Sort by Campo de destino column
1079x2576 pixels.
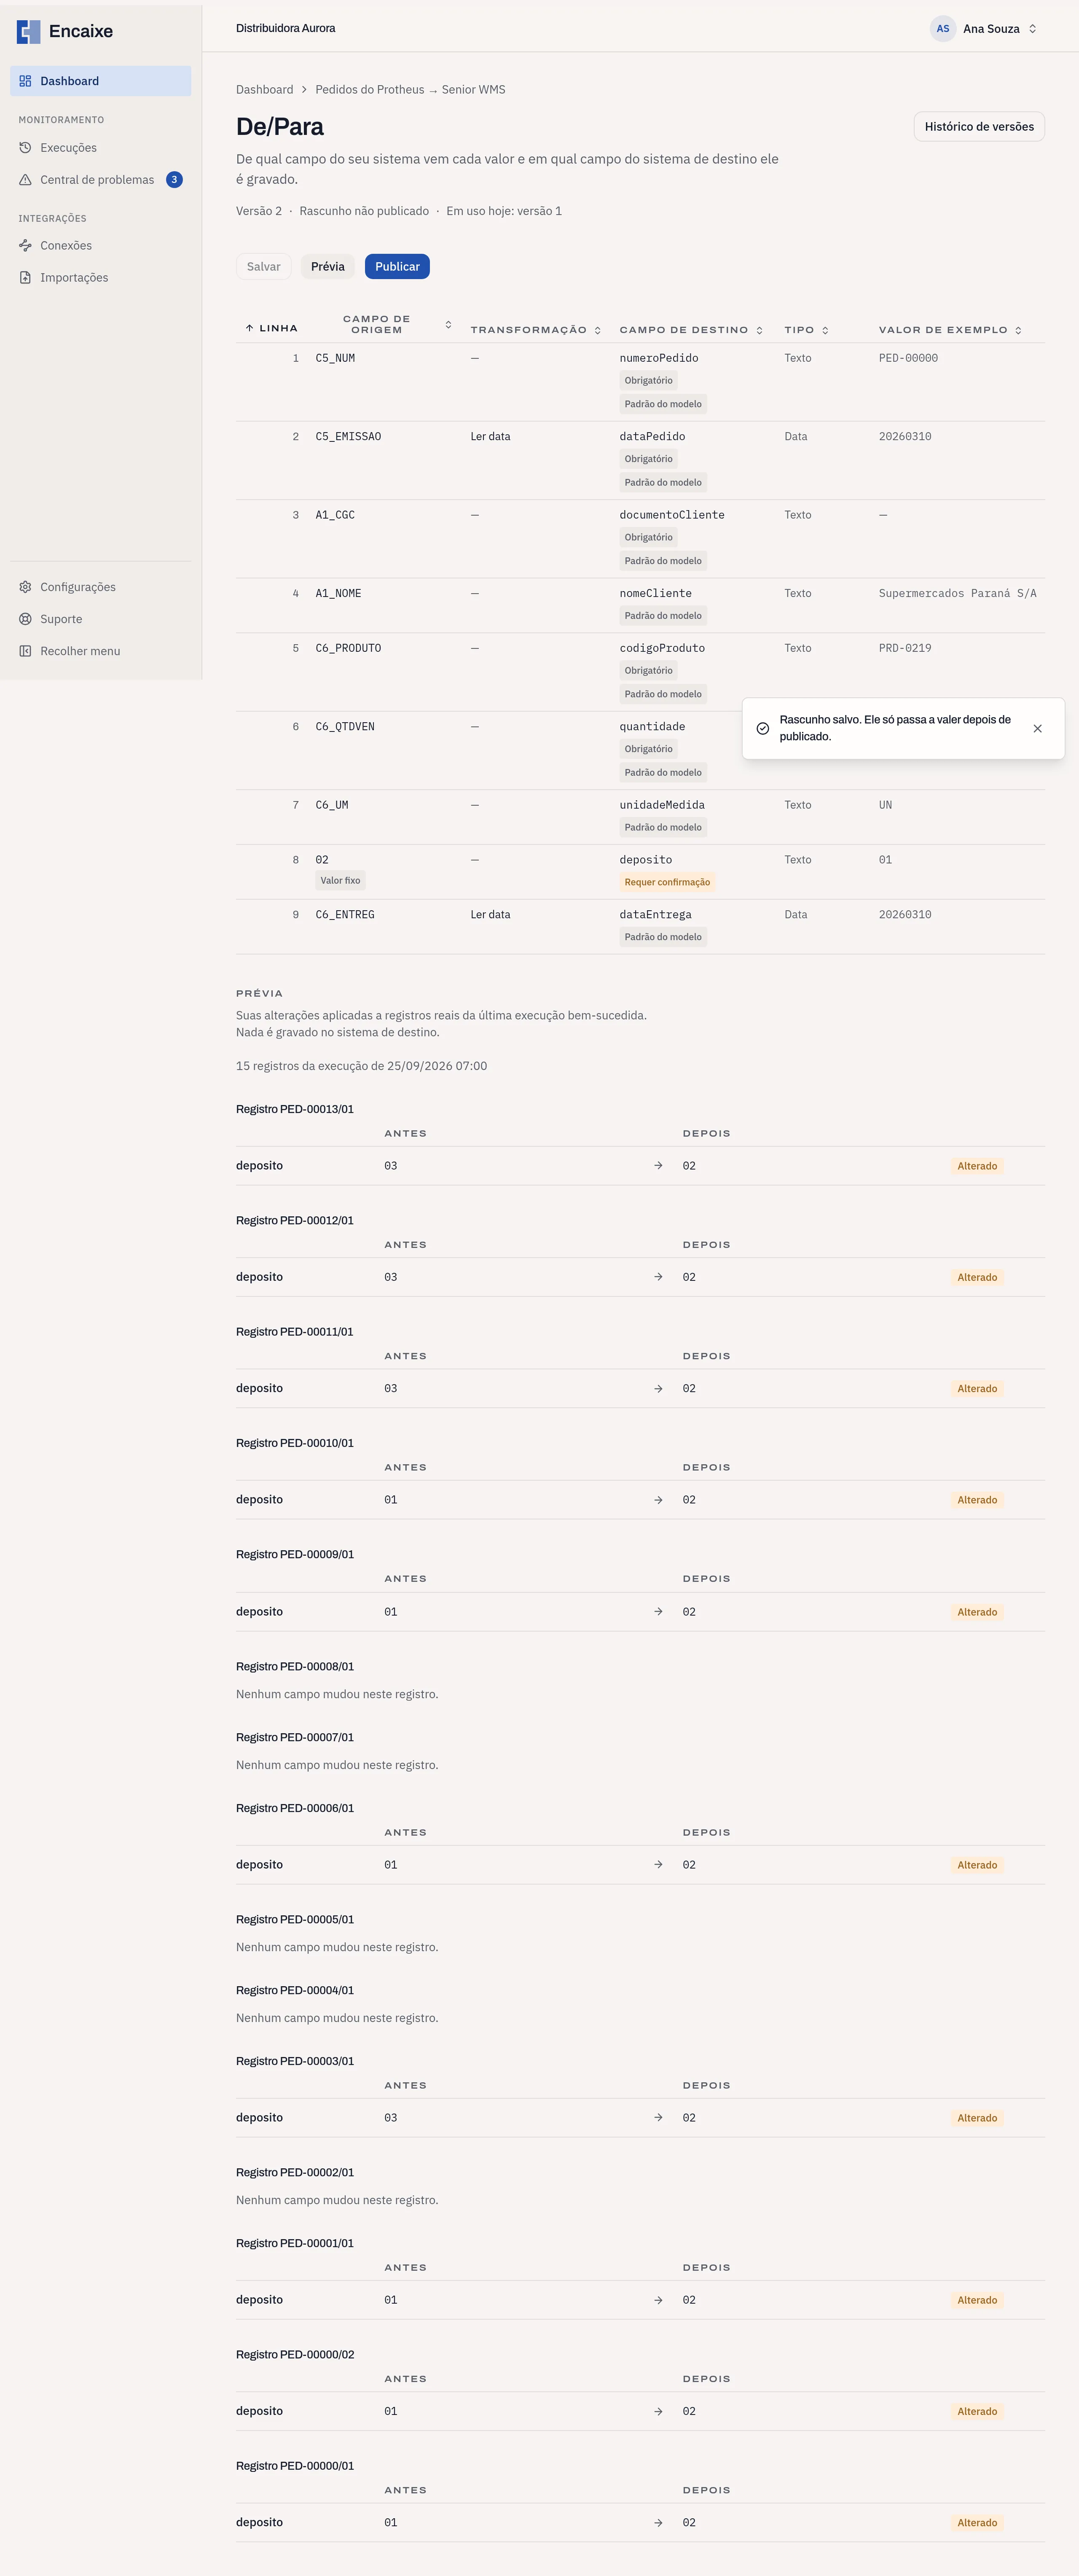coord(691,330)
